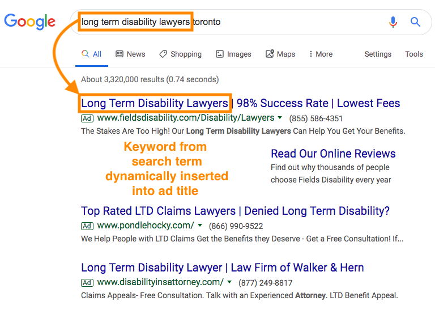Image resolution: width=435 pixels, height=314 pixels.
Task: Open the Fields Disability ad headline link
Action: pyautogui.click(x=241, y=103)
